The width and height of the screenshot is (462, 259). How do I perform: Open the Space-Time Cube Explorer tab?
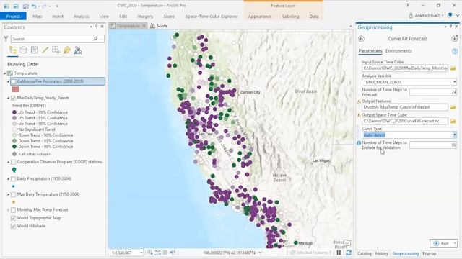pos(212,17)
